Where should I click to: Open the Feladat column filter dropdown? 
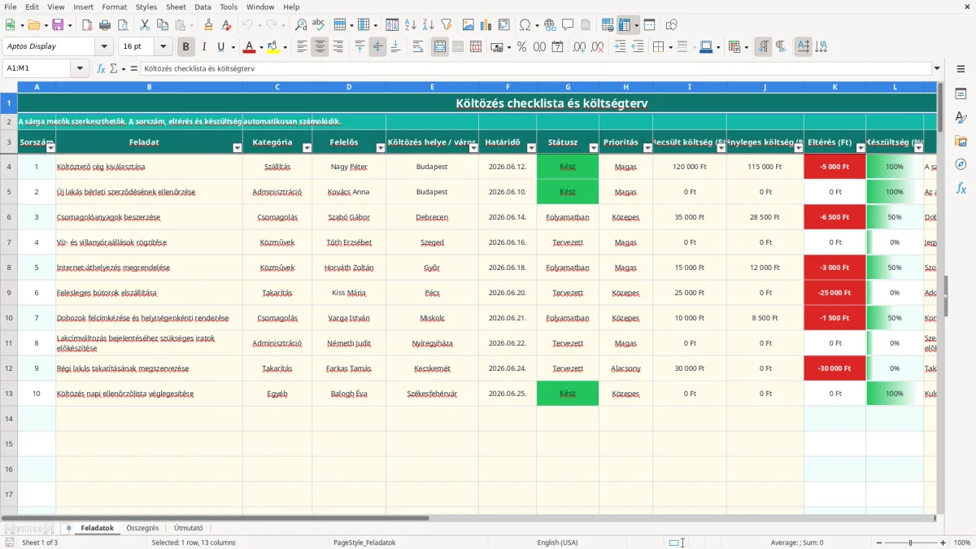(x=237, y=148)
